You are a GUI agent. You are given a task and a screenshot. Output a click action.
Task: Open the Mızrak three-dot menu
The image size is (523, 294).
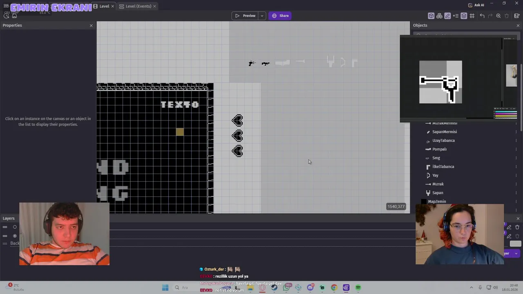point(516,184)
